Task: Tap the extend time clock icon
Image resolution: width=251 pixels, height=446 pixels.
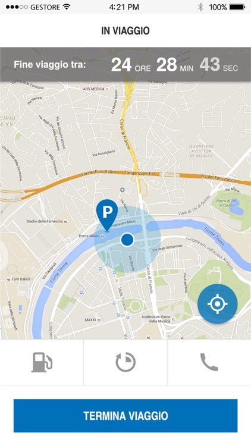Action: [125, 362]
